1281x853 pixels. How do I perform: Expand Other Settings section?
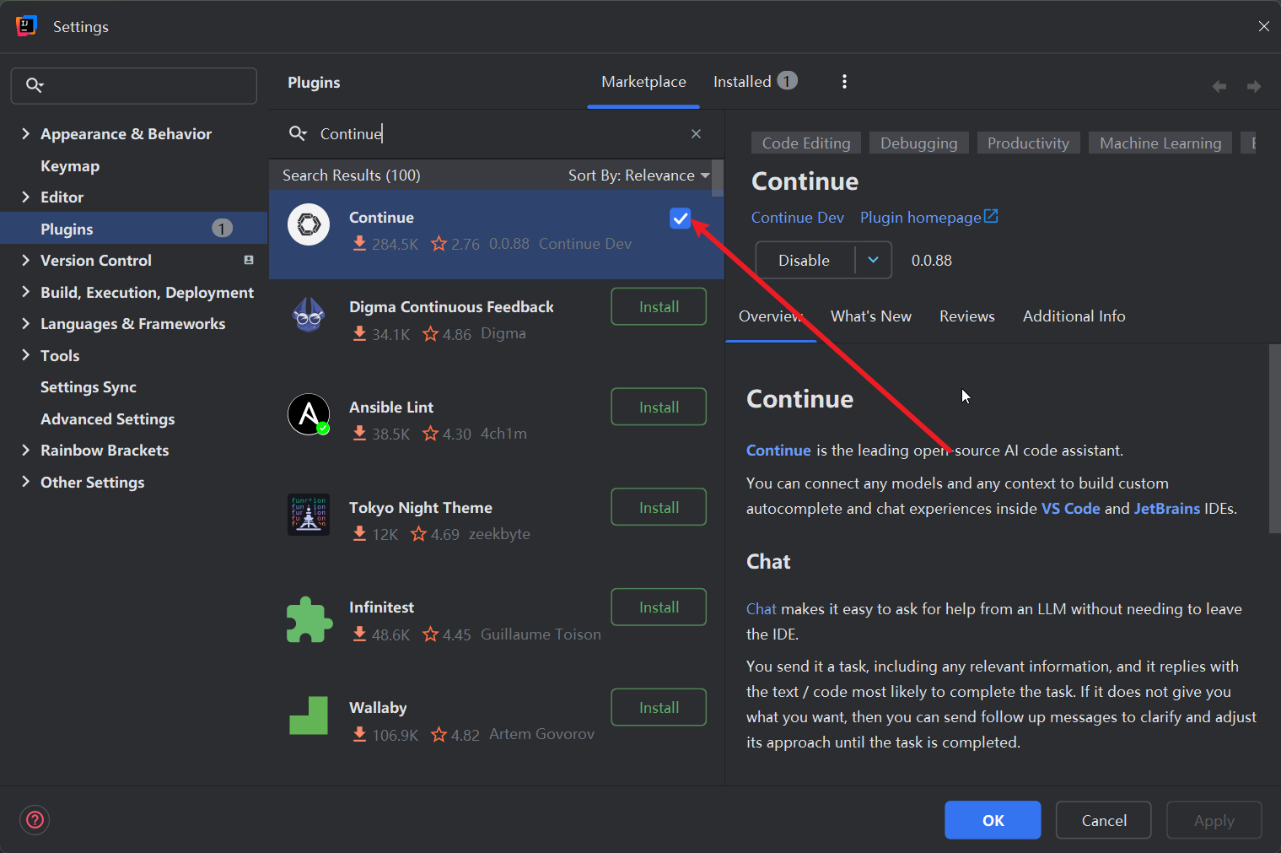25,482
